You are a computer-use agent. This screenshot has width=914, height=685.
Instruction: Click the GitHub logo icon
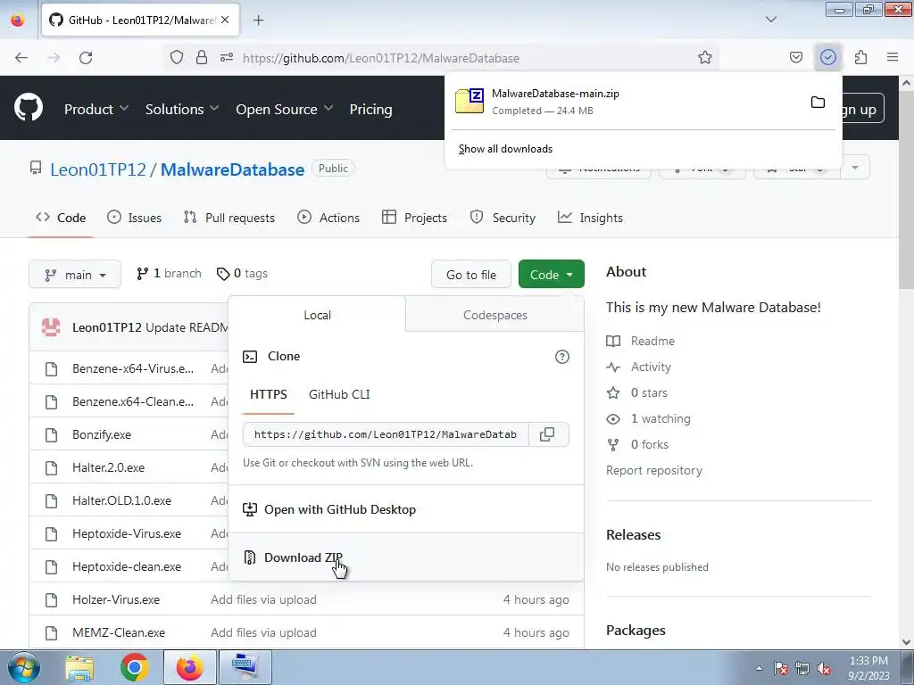click(x=29, y=108)
